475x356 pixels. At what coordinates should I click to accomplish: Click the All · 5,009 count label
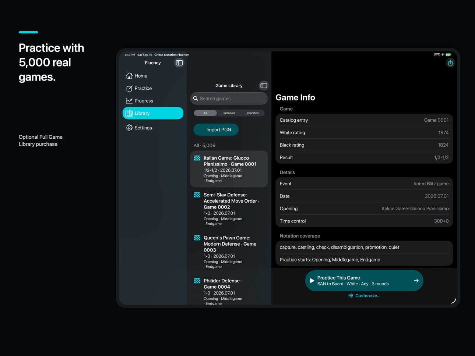[205, 146]
